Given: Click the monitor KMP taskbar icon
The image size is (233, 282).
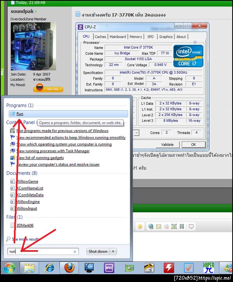Looking at the screenshot, I should click(89, 268).
